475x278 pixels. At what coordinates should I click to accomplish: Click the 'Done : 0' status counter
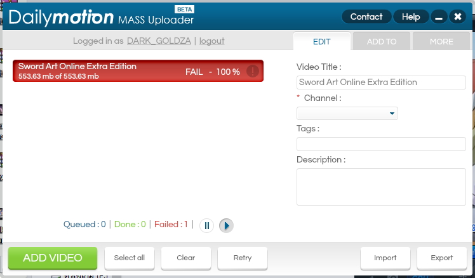[130, 225]
